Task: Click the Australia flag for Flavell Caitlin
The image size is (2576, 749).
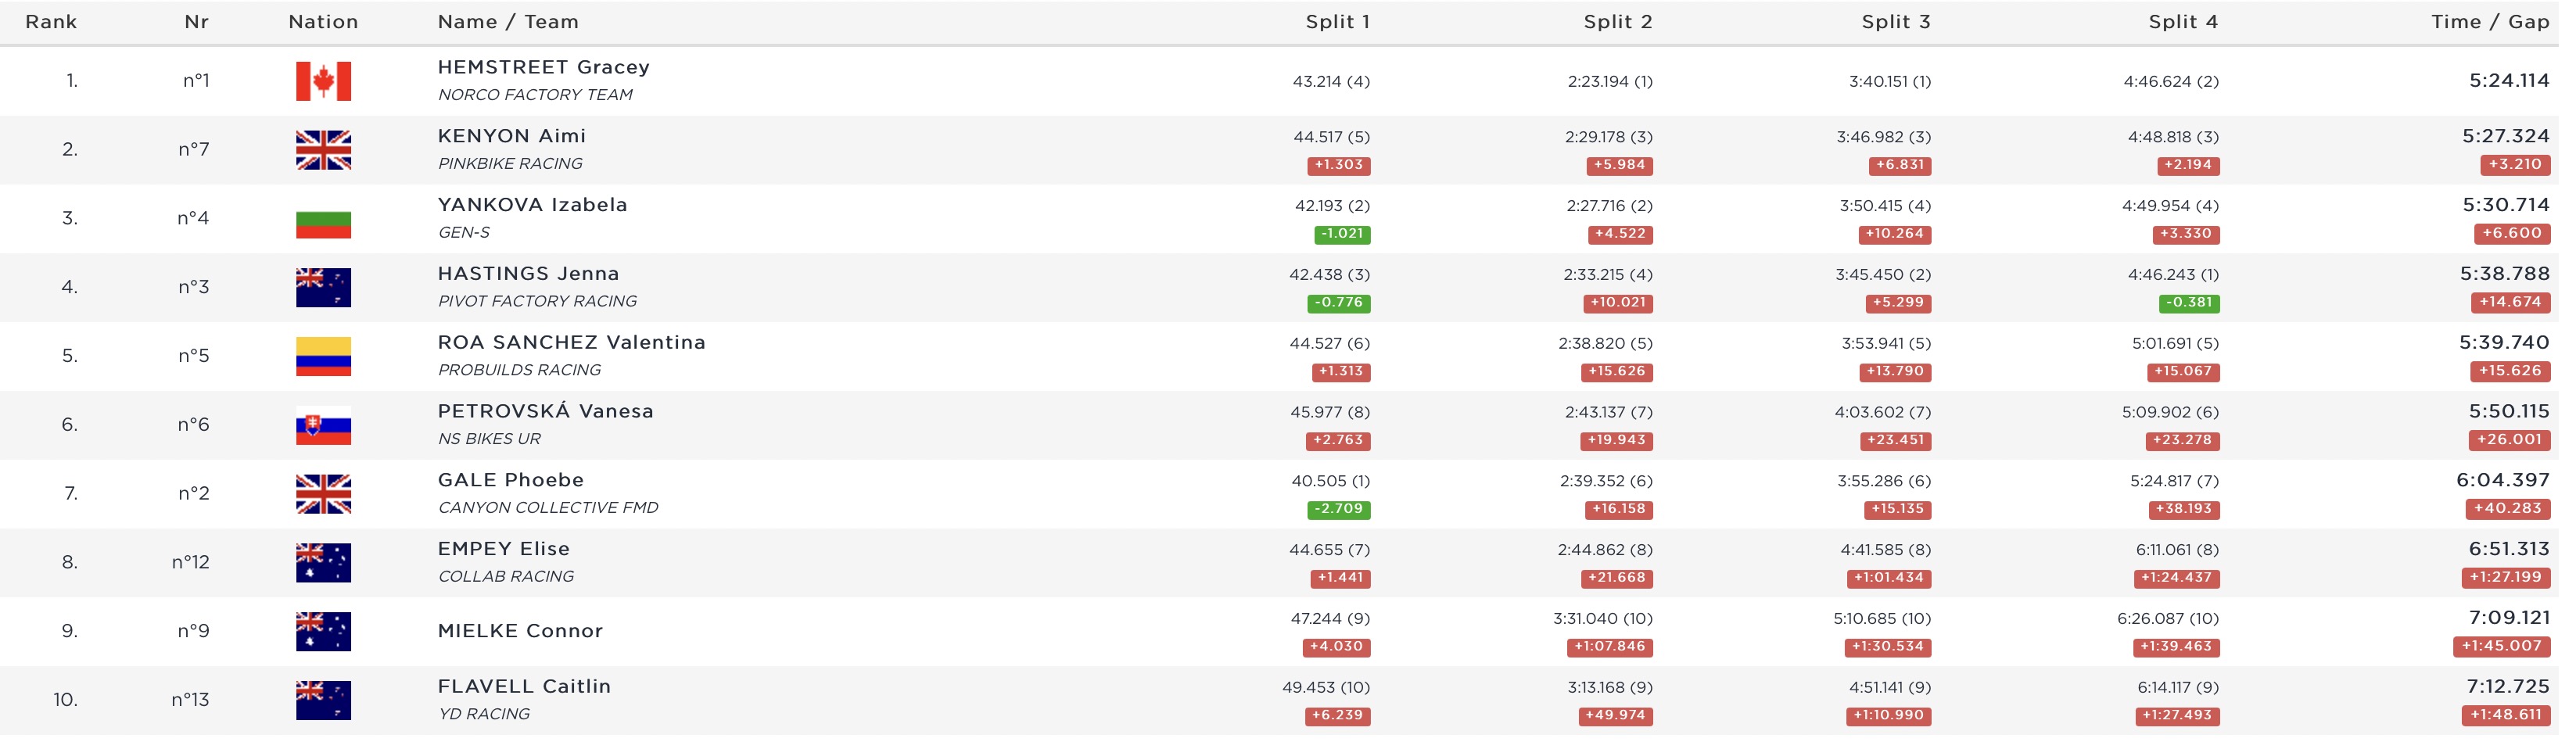Action: pyautogui.click(x=323, y=700)
